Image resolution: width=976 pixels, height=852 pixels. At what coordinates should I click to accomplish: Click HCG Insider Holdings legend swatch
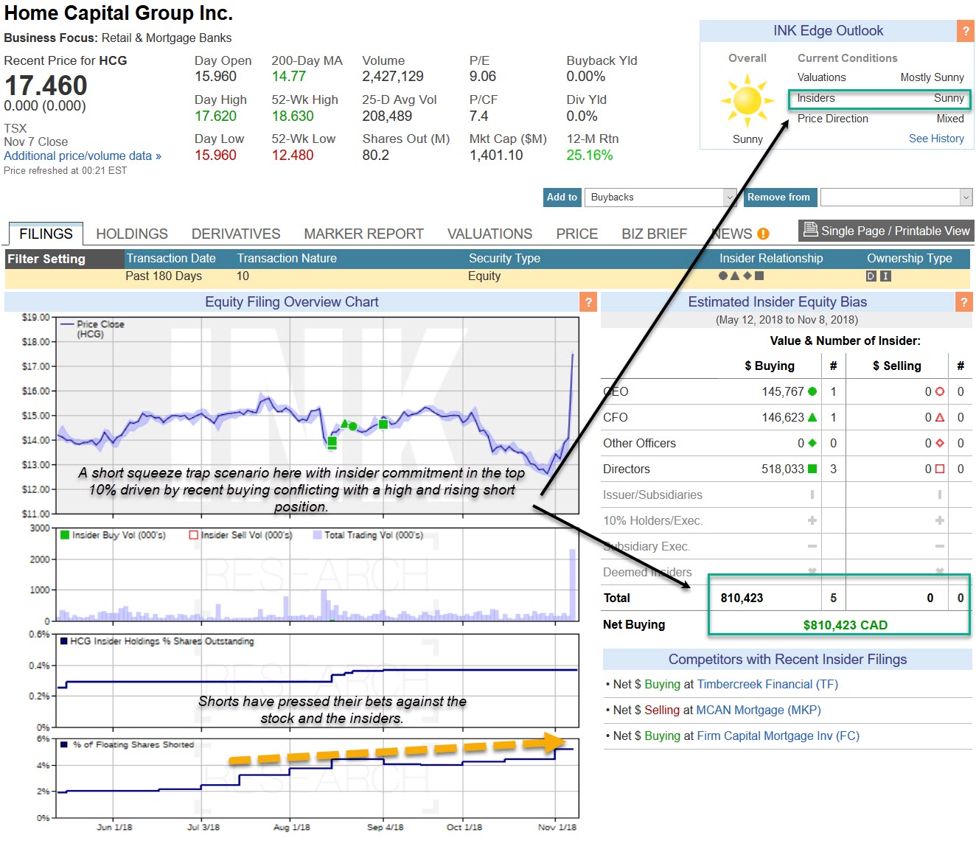tap(63, 641)
